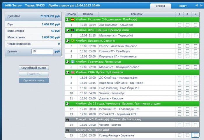Check outcome 1 for Маркенсе - Комуникасьонес
Screen dimensions: 204x140
[180, 67]
